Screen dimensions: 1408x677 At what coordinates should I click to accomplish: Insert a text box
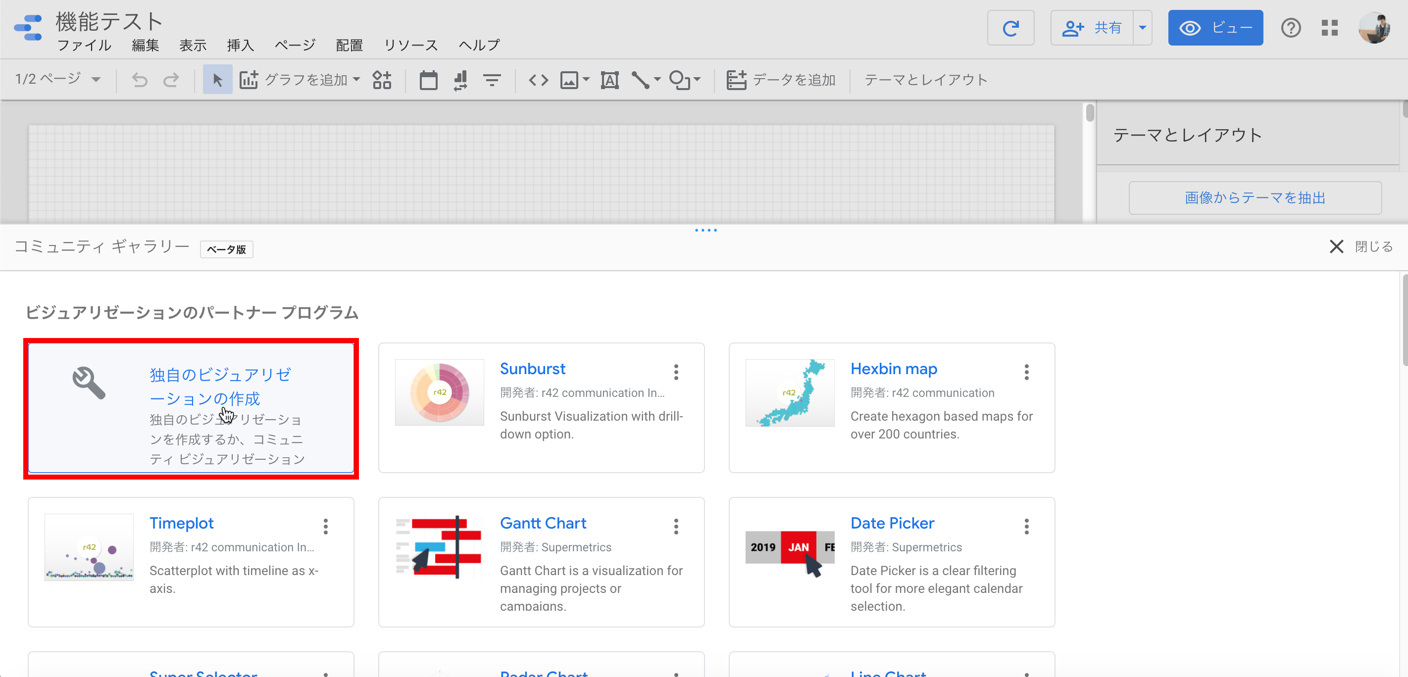(x=609, y=80)
